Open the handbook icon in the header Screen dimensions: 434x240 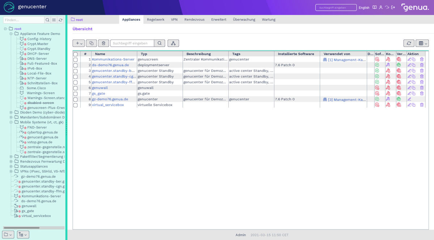[374, 7]
